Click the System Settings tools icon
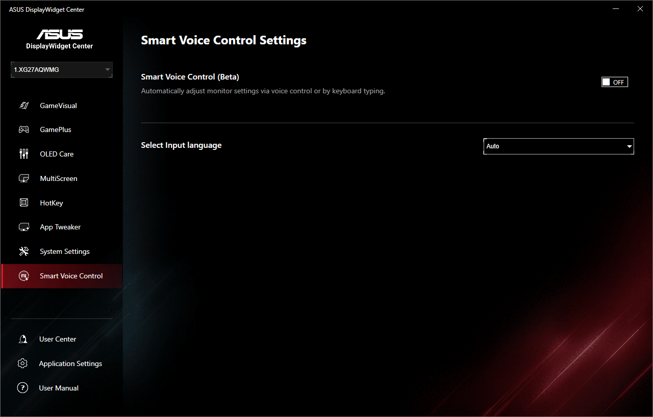The image size is (653, 417). click(x=23, y=251)
